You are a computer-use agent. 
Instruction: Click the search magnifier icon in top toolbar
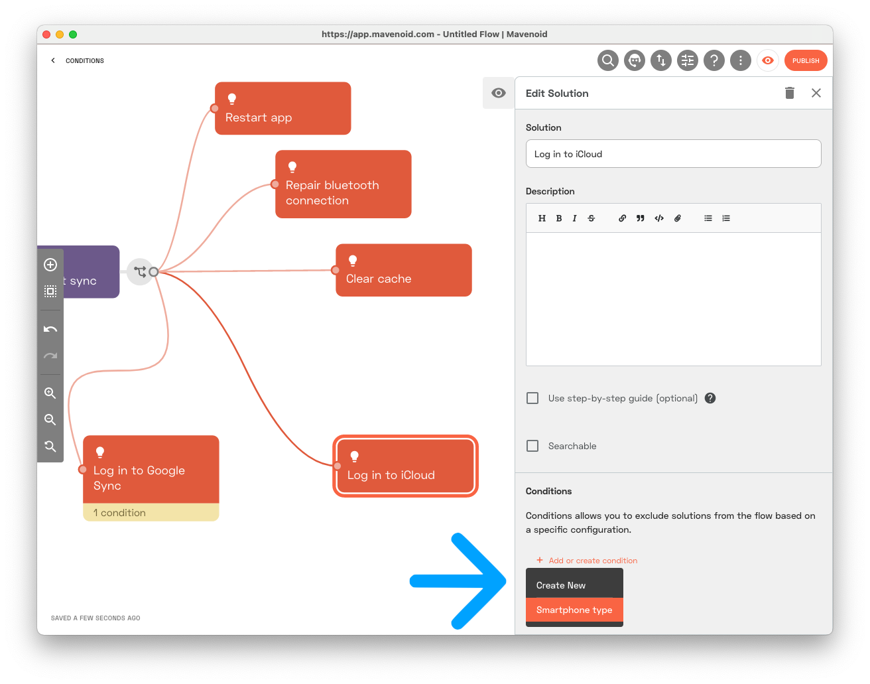pyautogui.click(x=607, y=60)
